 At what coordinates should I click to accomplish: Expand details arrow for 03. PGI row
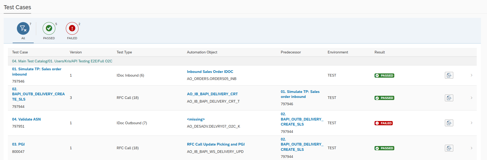[x=471, y=148]
